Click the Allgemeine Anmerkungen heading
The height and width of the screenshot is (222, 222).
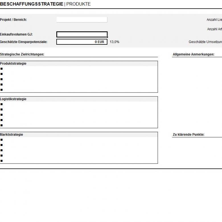193,54
